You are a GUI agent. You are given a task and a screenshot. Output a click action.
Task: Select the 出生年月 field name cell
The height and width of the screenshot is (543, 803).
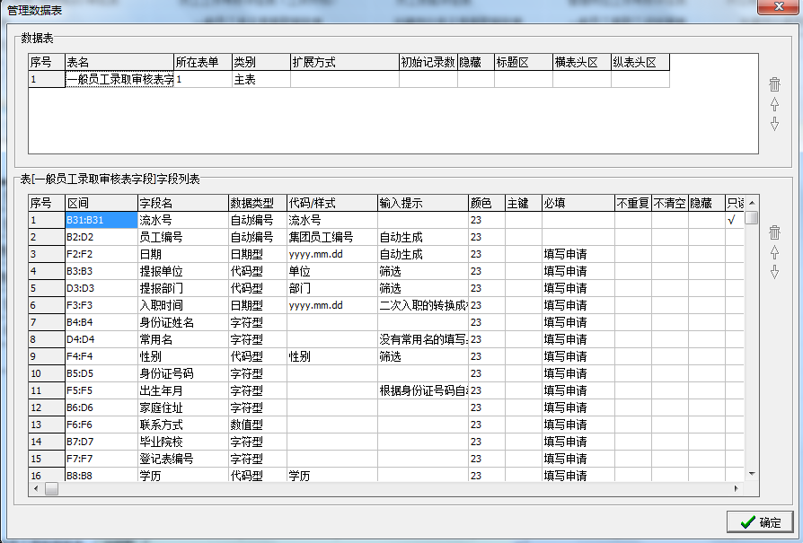(x=183, y=390)
